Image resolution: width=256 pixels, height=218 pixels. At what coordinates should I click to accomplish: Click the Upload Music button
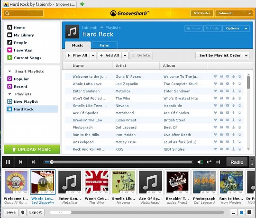[32, 149]
